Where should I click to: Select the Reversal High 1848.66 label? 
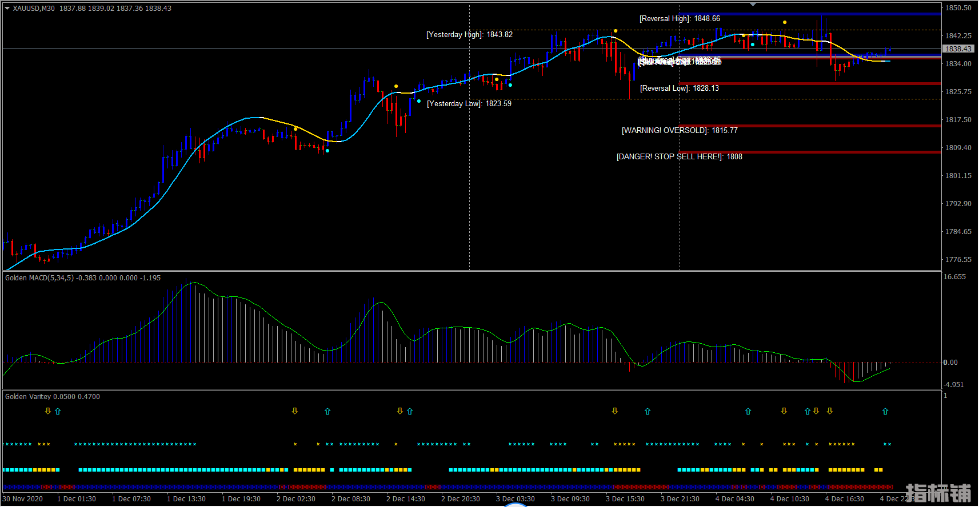[680, 19]
